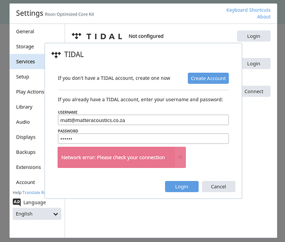Cancel the TIDAL login dialog
Image resolution: width=285 pixels, height=242 pixels.
point(219,186)
